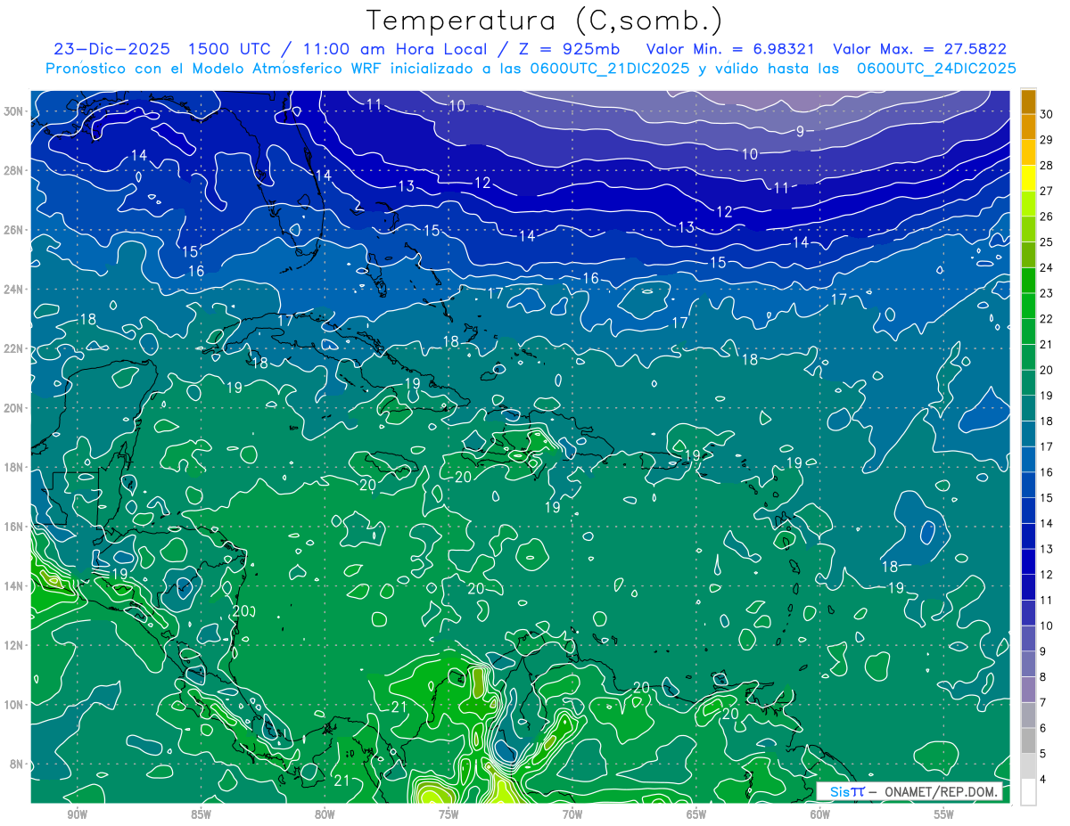Click the '80W' longitude axis label
This screenshot has height=826, width=1070.
[325, 814]
